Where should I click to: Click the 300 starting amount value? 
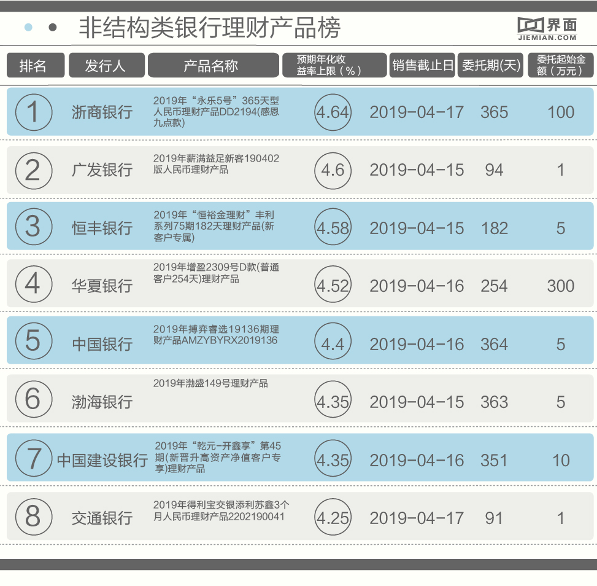(560, 286)
